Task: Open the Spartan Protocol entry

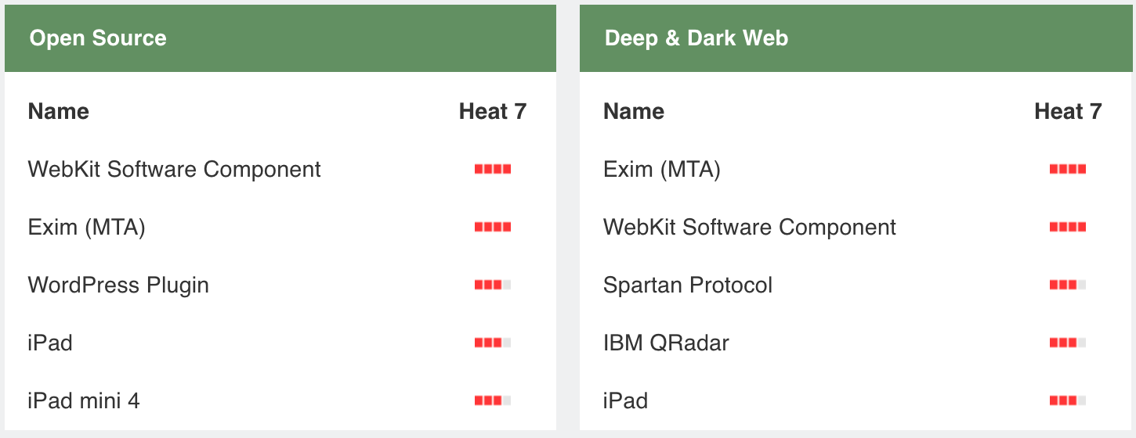Action: (x=687, y=285)
